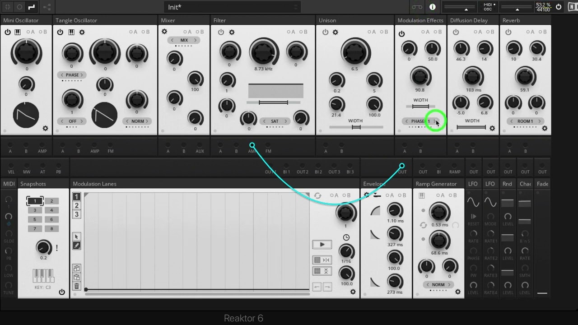Toggle Modulation Effects power button
The height and width of the screenshot is (325, 578).
401,33
